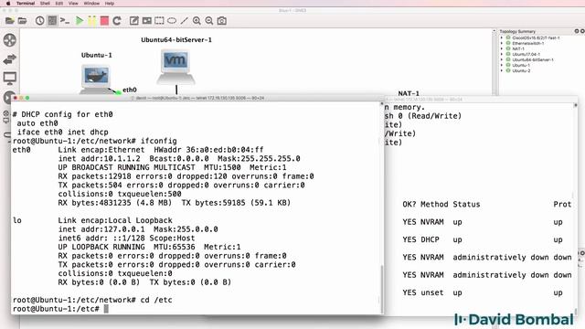Click the rear terminal scrollbar up arrow
The image size is (585, 329).
pos(575,106)
